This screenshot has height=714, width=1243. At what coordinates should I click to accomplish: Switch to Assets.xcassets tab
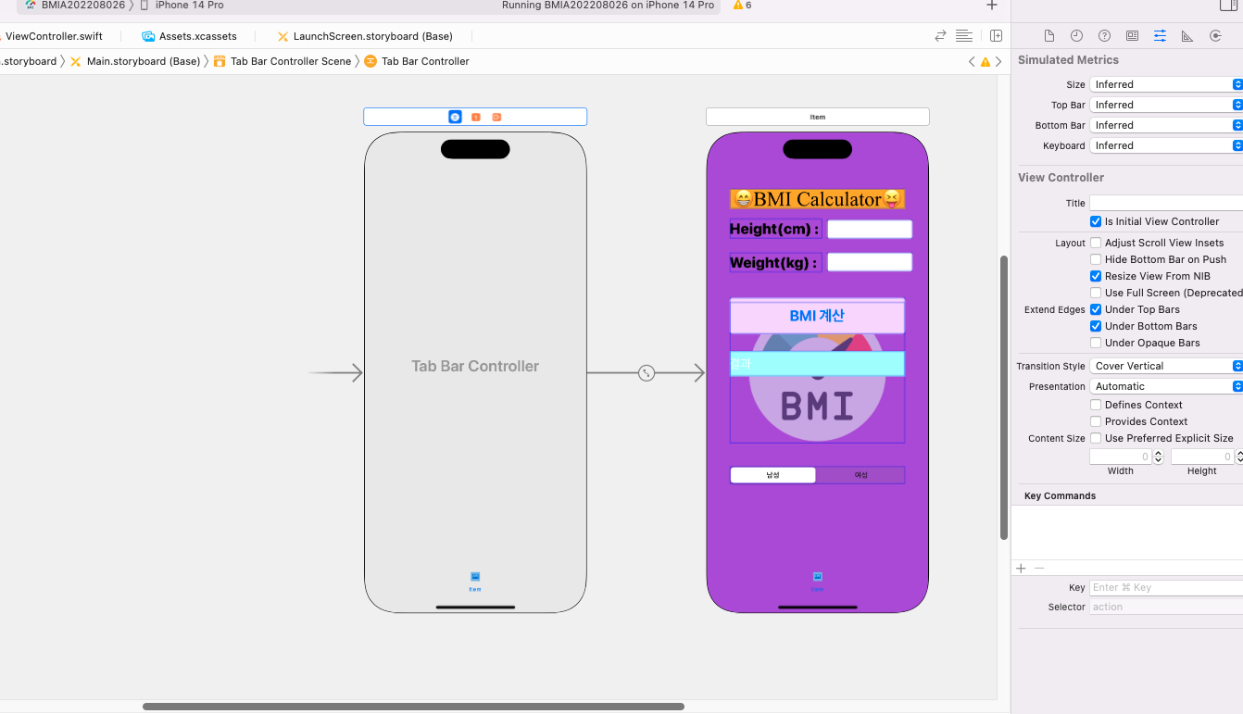point(189,36)
